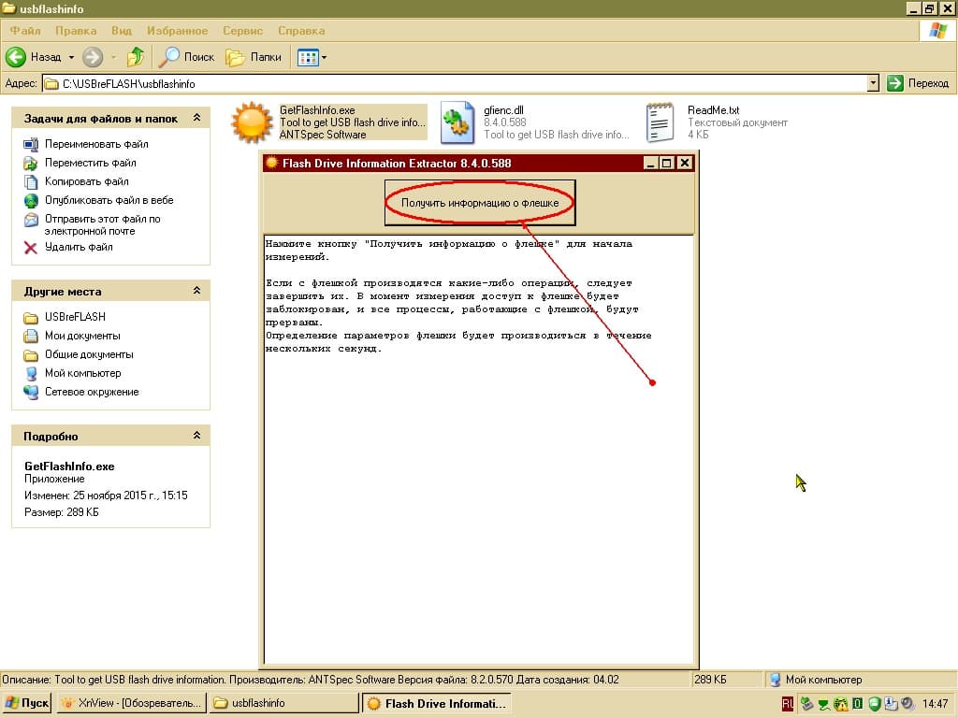The image size is (958, 718).
Task: Open the view mode dropdown arrow
Action: [x=324, y=57]
